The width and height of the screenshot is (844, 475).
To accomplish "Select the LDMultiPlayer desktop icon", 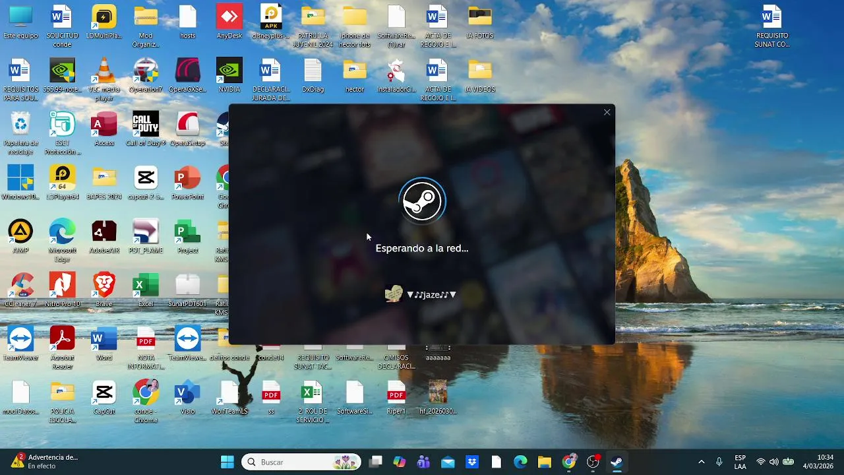I will [104, 23].
